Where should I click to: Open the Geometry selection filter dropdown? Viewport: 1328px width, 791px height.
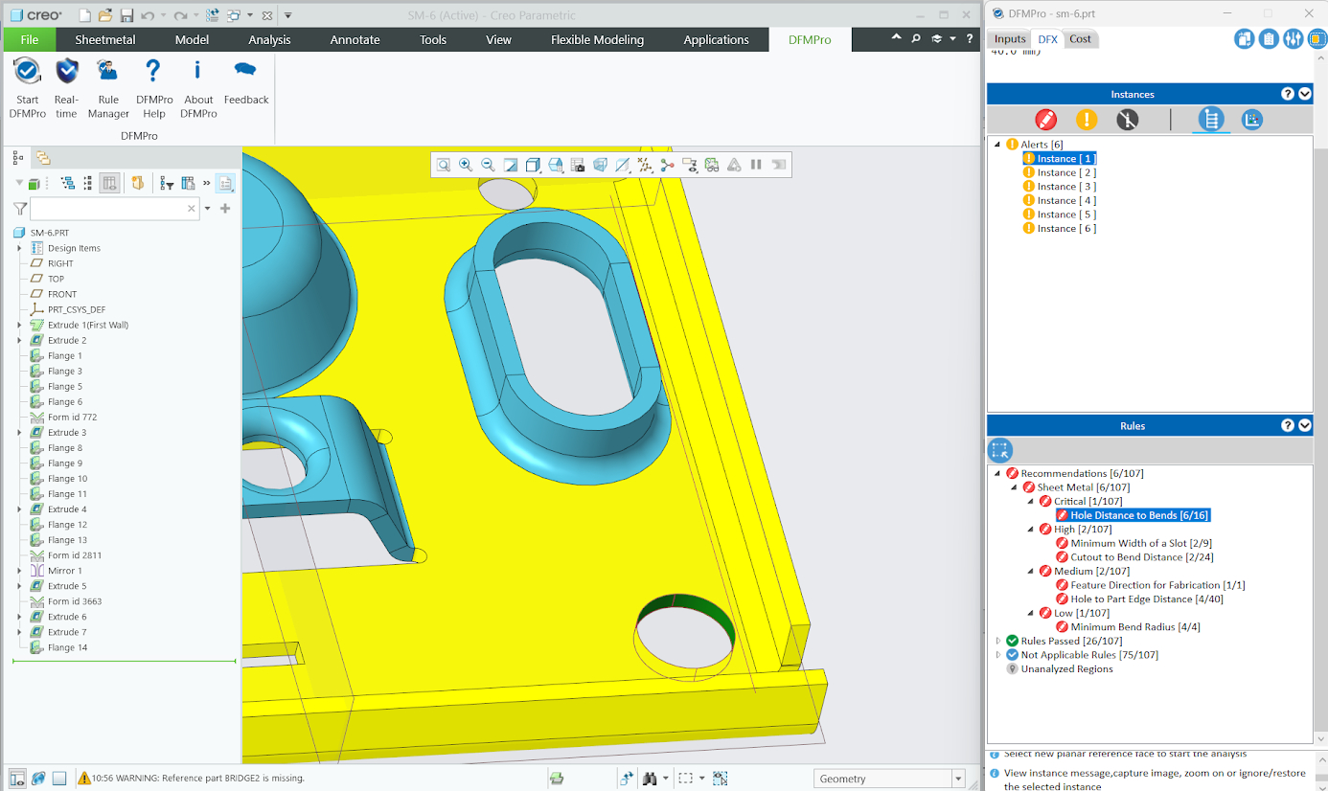click(957, 779)
